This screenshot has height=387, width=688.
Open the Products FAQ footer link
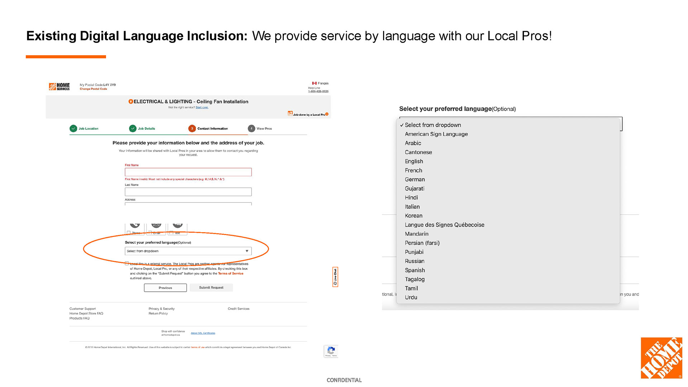[x=80, y=318]
